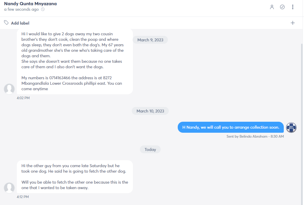Click the March 10, 2023 date chip
This screenshot has height=205, width=304.
[x=150, y=111]
